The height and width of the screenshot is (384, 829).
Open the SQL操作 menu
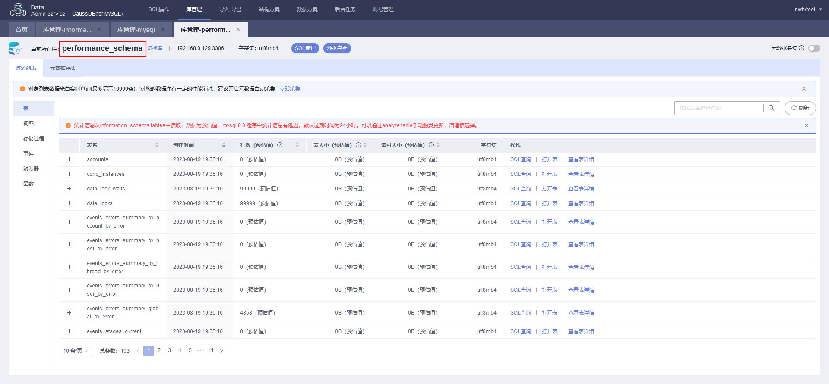coord(159,9)
